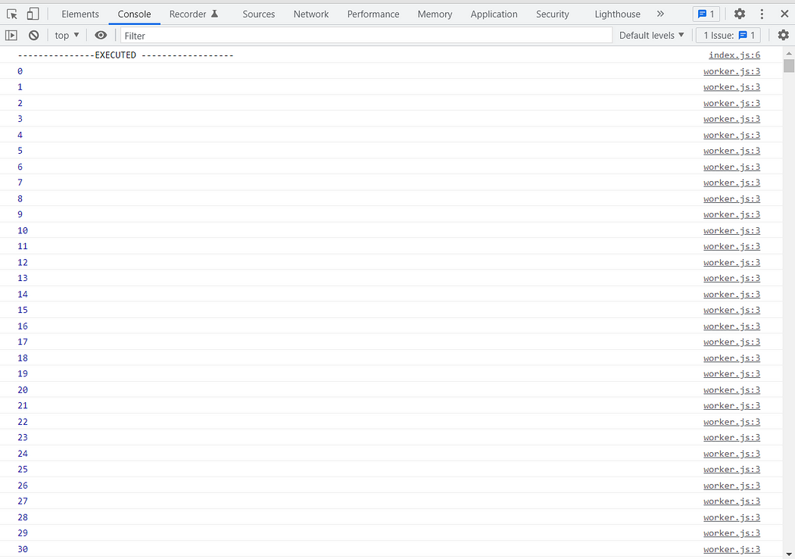795x559 pixels.
Task: Select the logged value 23
Action: pos(23,437)
